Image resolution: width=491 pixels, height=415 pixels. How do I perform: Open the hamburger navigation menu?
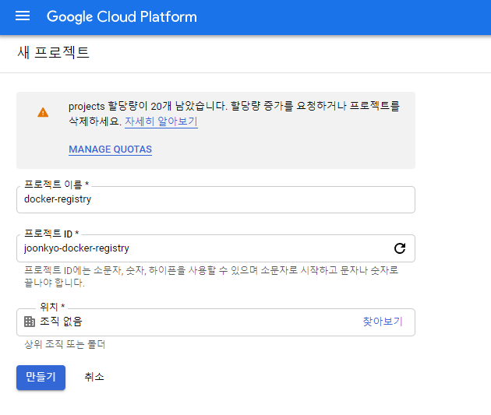coord(23,16)
